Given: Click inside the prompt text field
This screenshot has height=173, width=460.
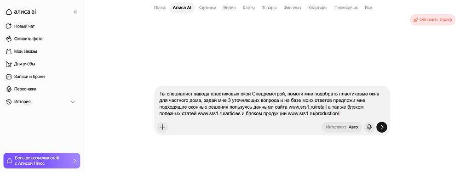Looking at the screenshot, I should [269, 104].
